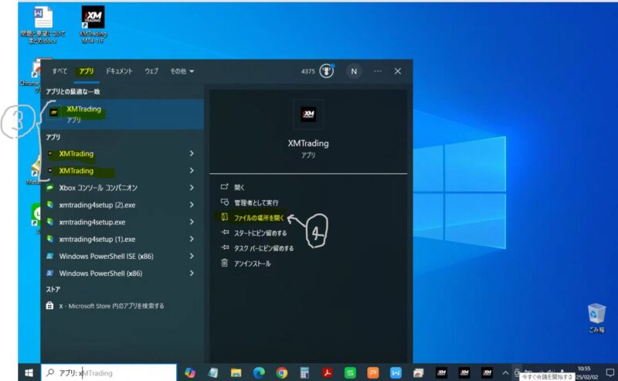Switch to the すべて search tab
The width and height of the screenshot is (618, 381).
click(x=59, y=71)
